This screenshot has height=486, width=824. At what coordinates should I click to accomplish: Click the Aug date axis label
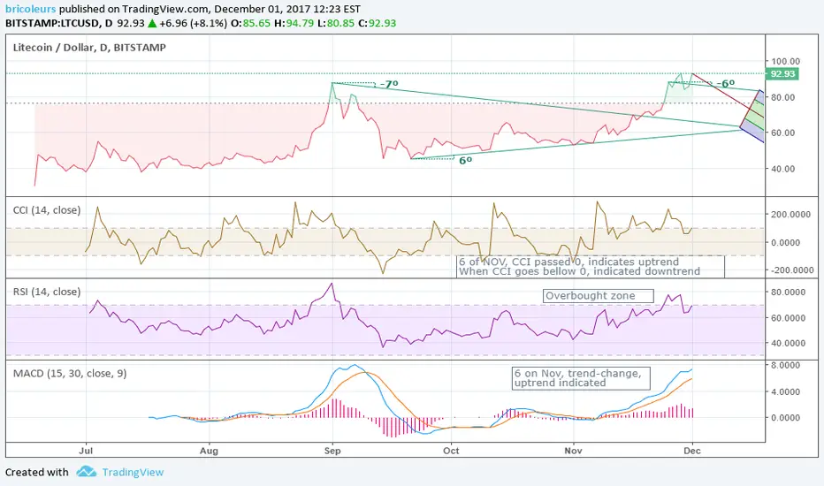(x=210, y=451)
